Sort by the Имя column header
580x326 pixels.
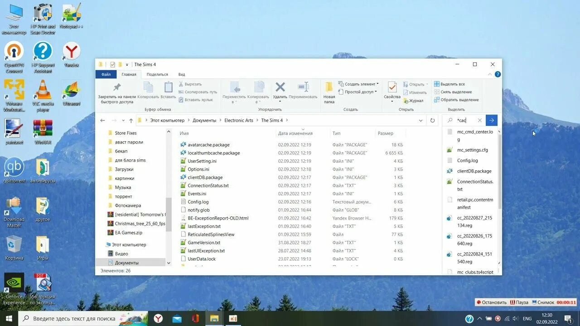pos(184,134)
